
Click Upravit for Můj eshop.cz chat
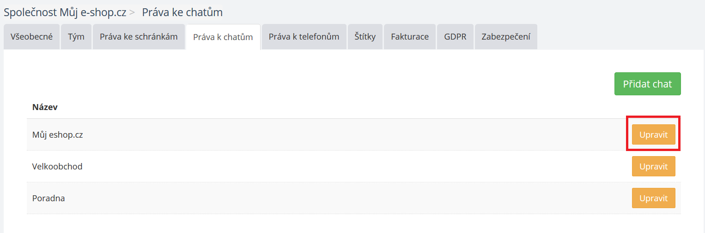point(653,134)
